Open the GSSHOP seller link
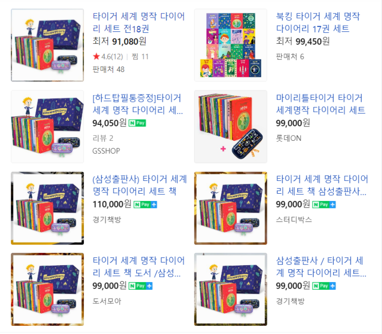382x334 pixels. 106,151
